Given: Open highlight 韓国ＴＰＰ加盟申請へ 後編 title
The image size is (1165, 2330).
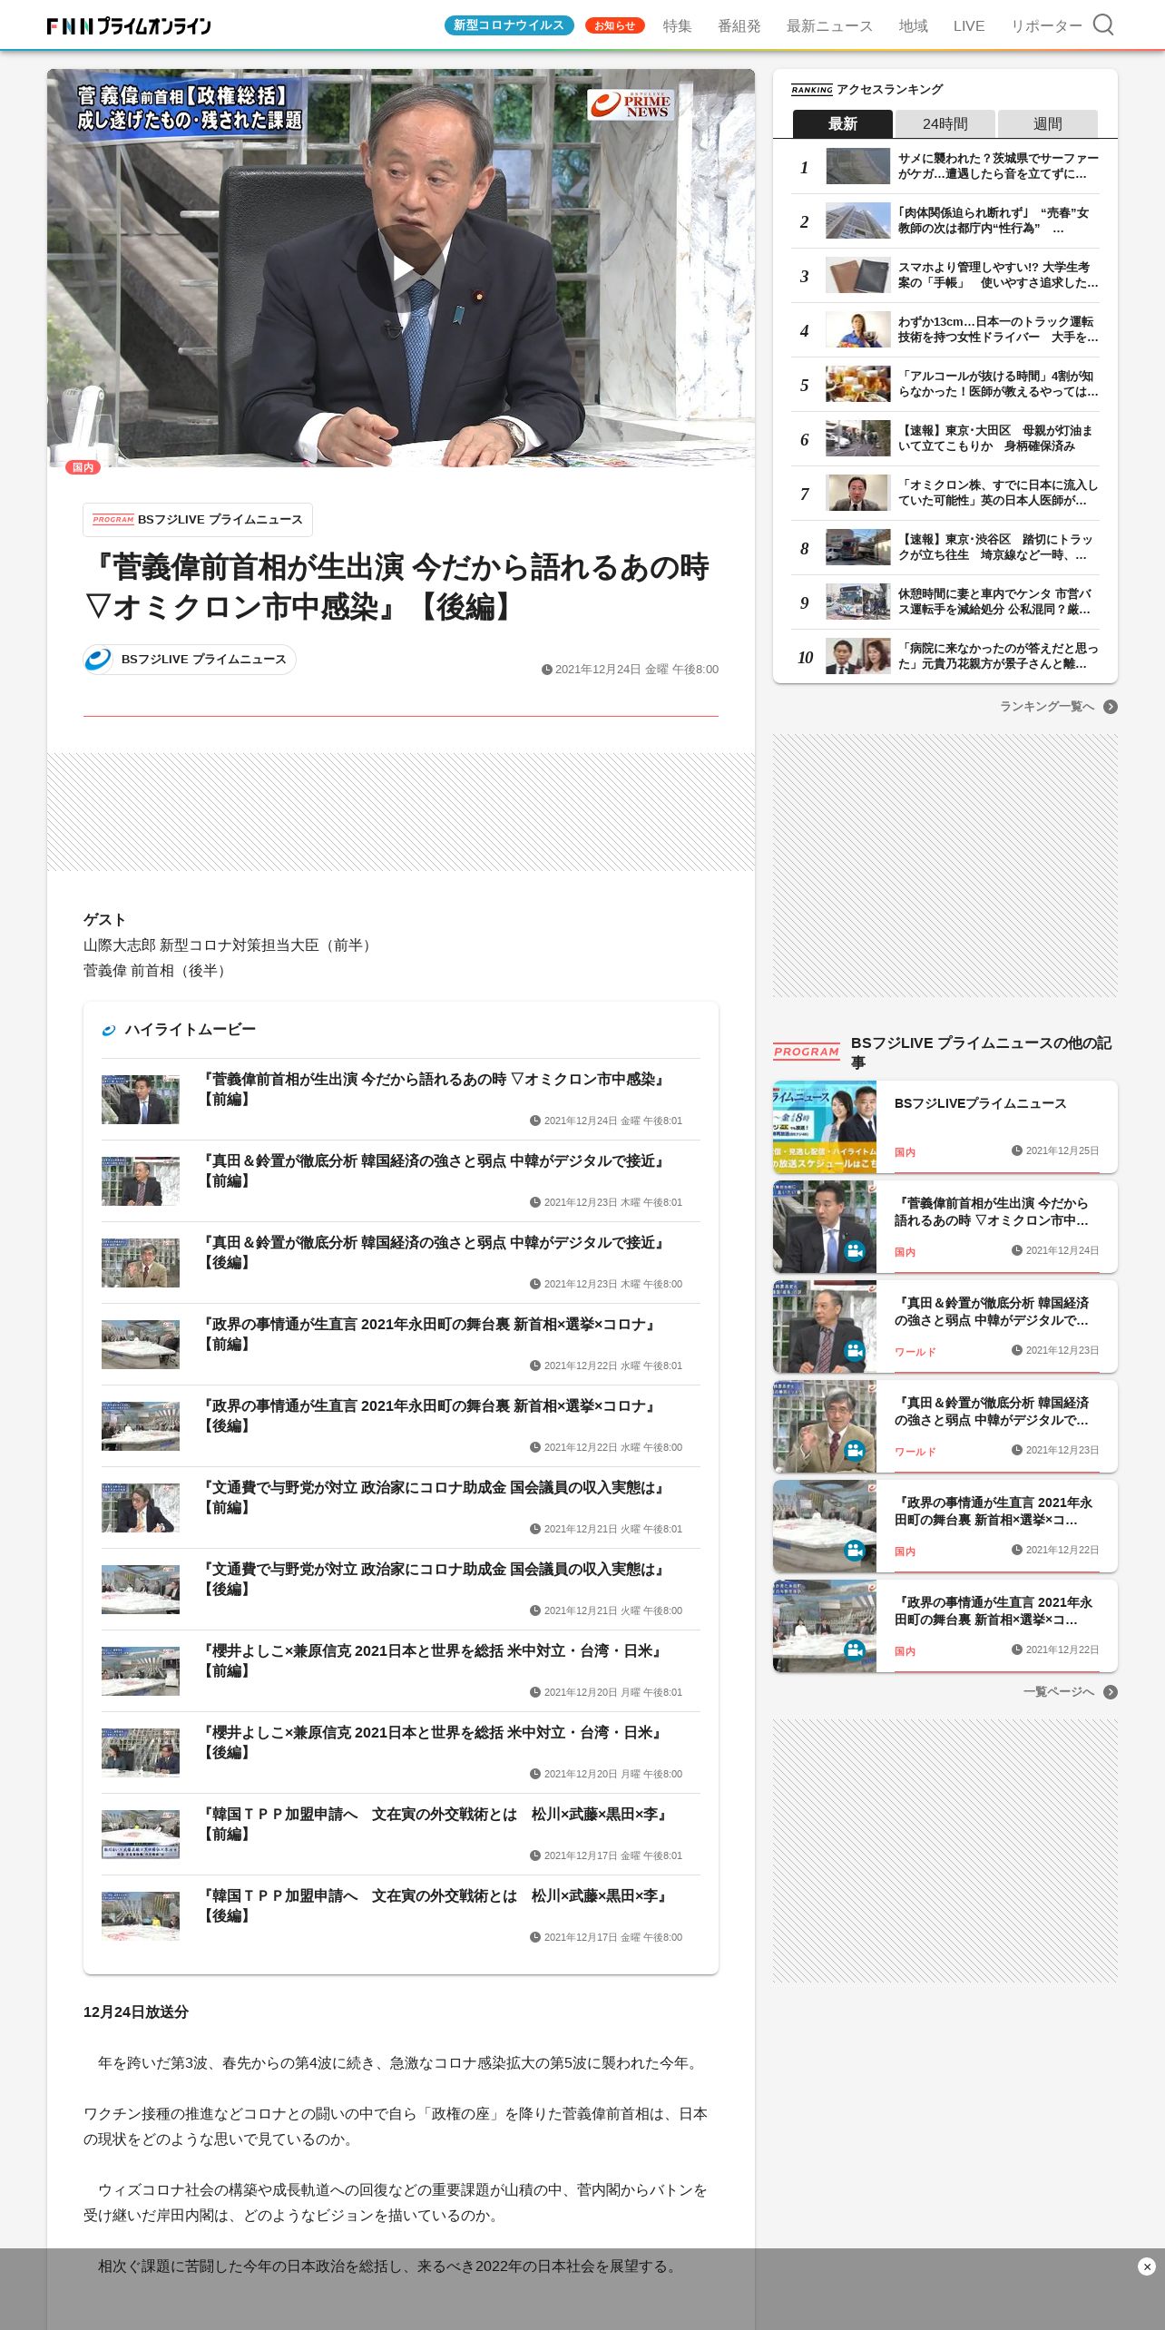Looking at the screenshot, I should coord(436,1905).
